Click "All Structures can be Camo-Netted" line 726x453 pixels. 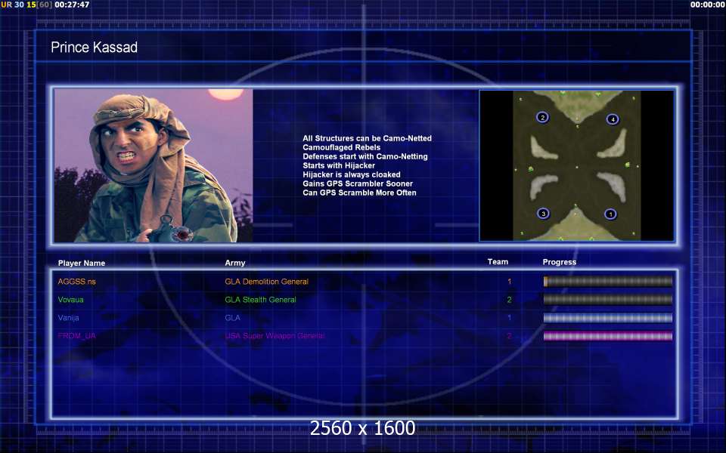click(368, 138)
